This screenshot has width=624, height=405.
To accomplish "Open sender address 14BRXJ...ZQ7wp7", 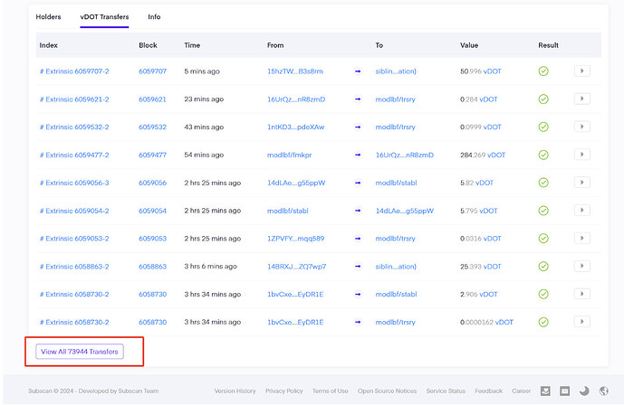I will (296, 267).
